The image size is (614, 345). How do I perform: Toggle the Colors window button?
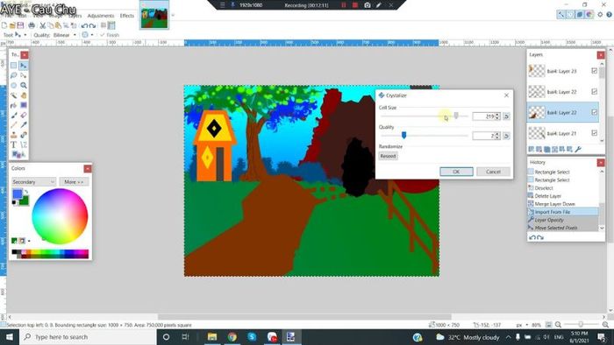[589, 15]
